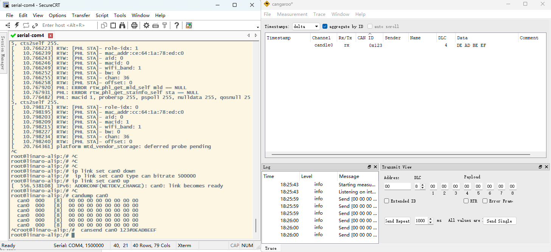Click the Paste clipboard icon
The width and height of the screenshot is (551, 252).
pyautogui.click(x=113, y=25)
